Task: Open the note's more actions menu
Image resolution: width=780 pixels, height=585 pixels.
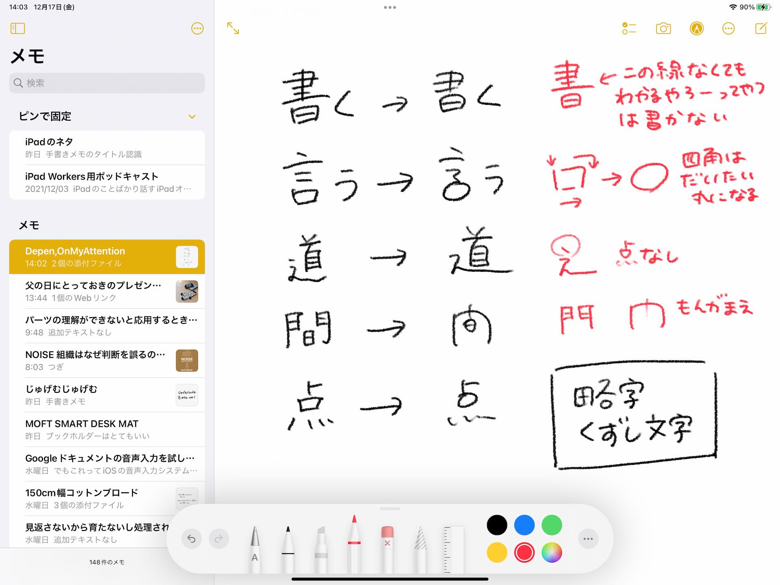Action: (728, 28)
